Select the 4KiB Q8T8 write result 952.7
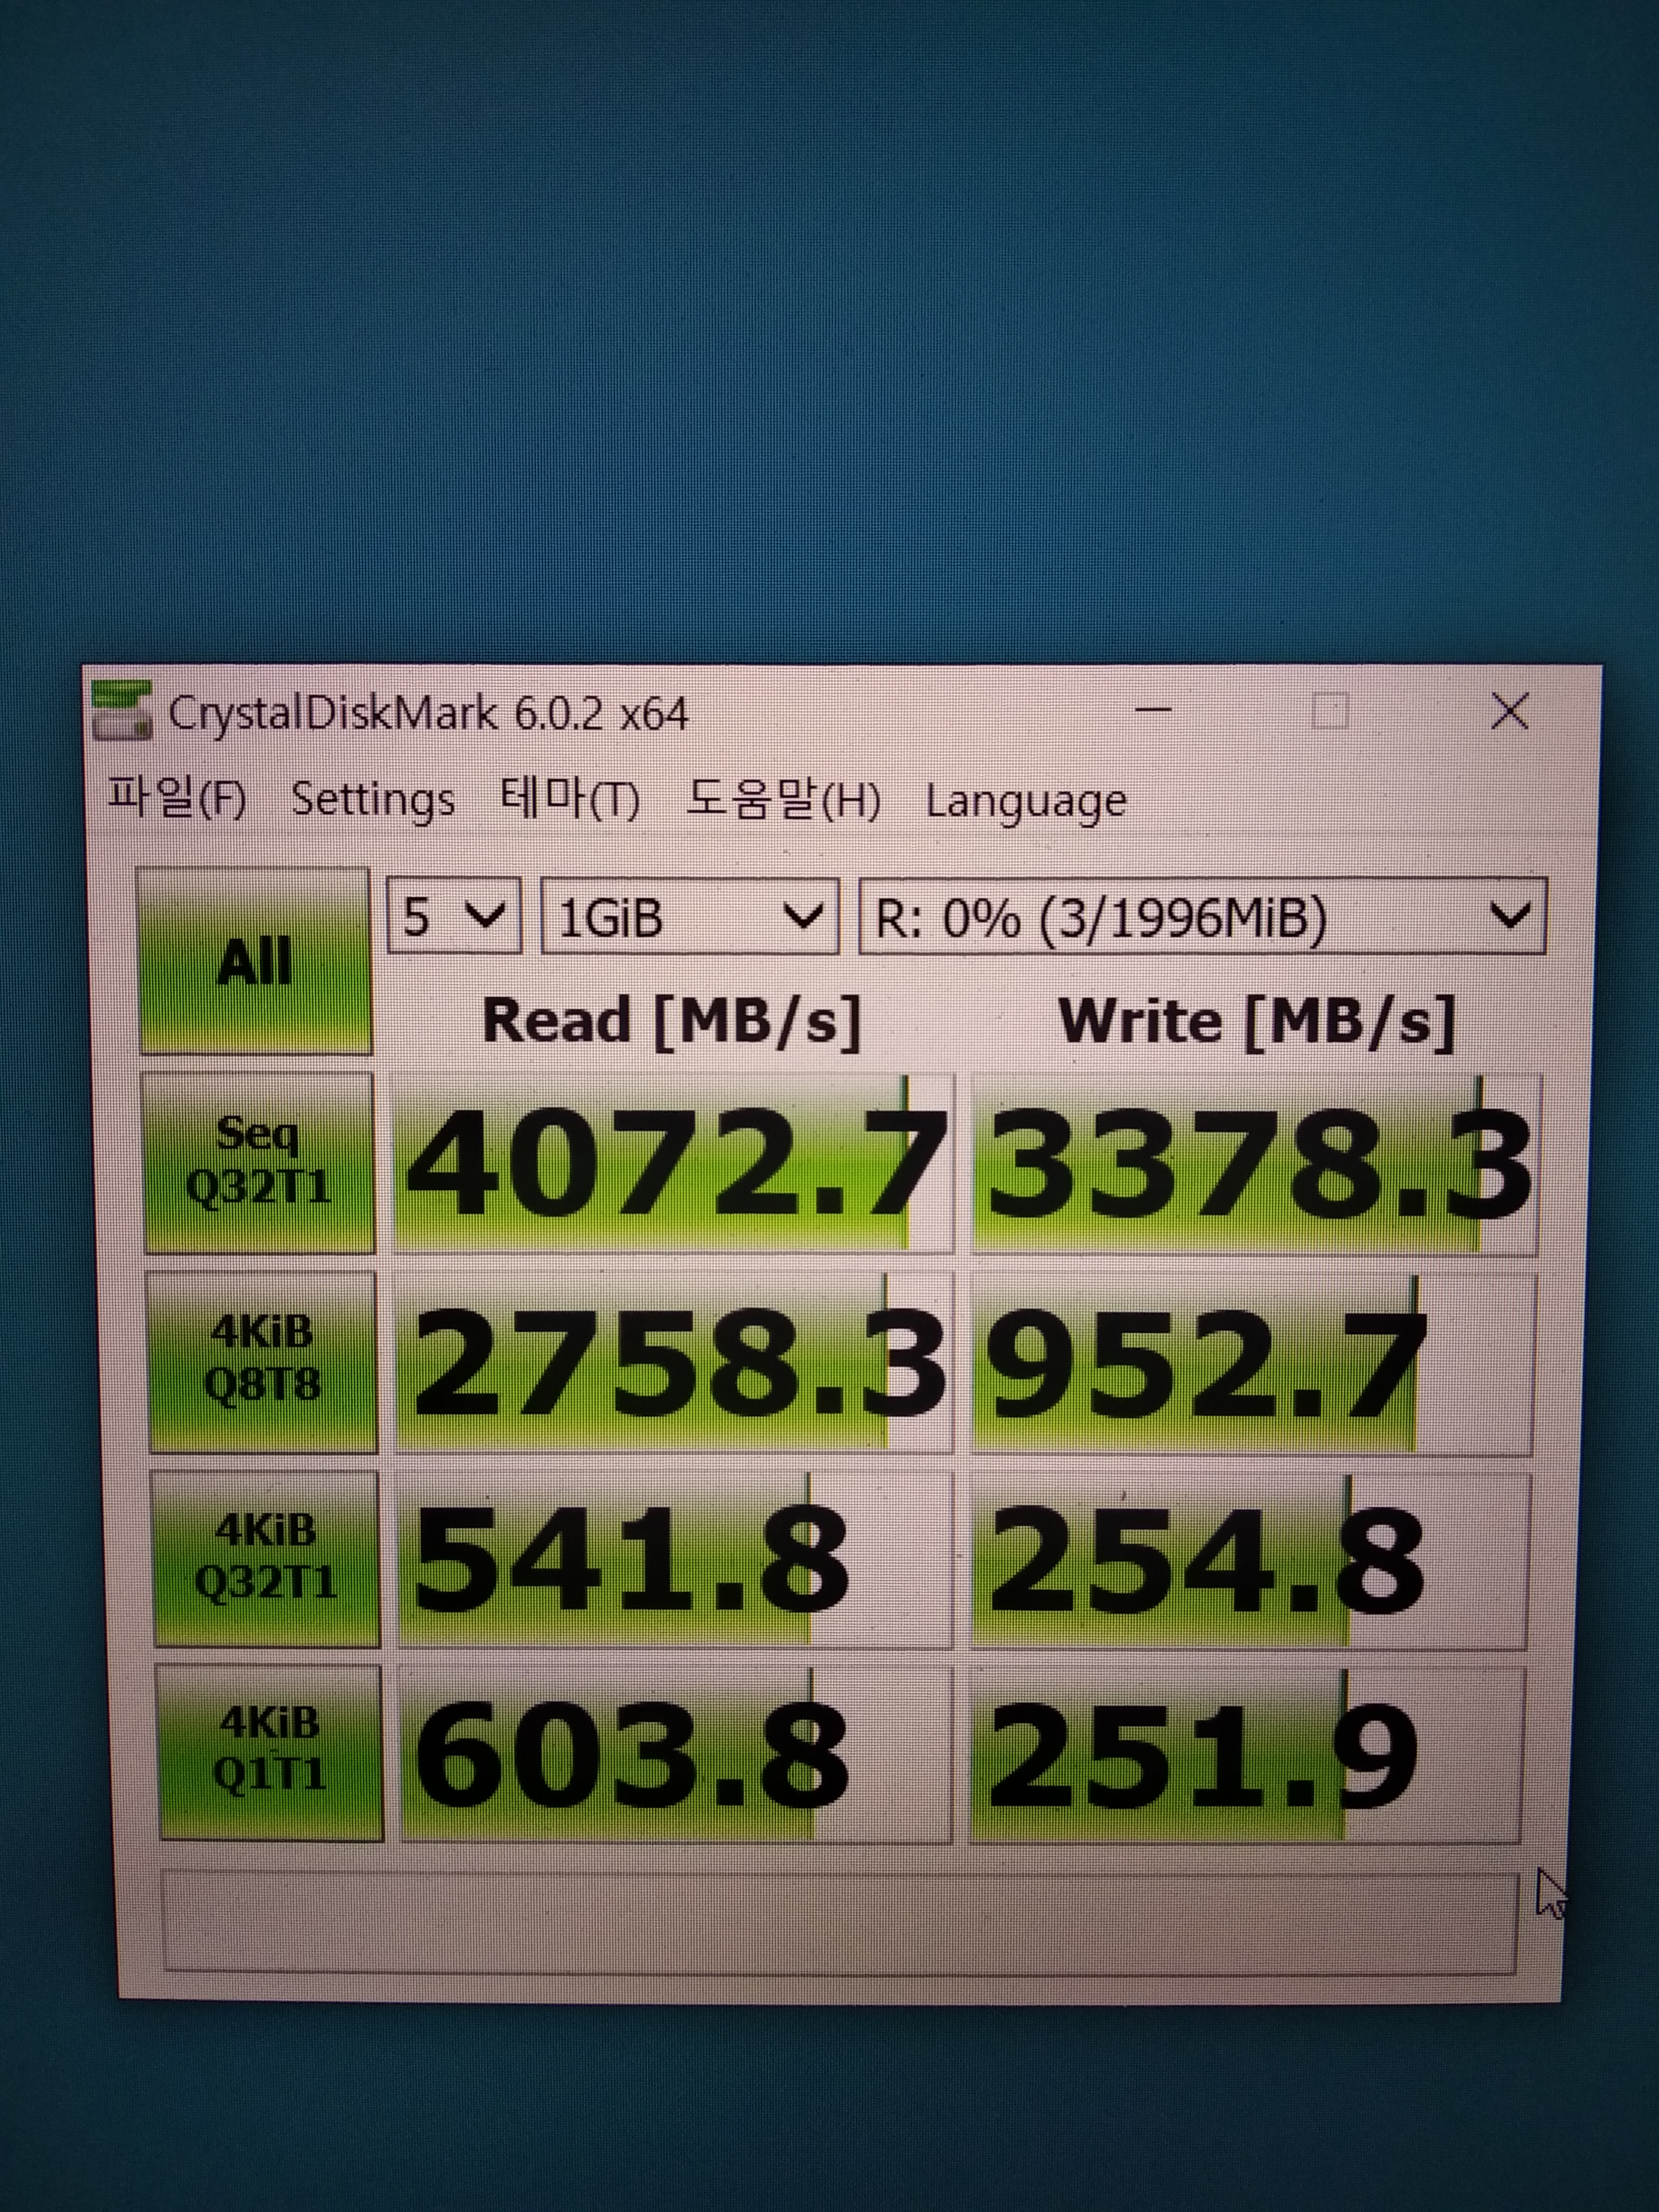This screenshot has width=1659, height=2212. (x=1253, y=1363)
